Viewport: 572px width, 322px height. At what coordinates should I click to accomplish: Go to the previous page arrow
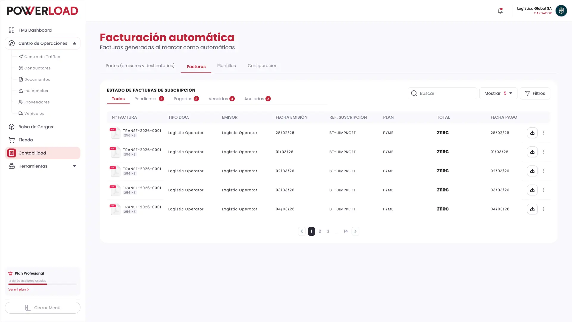[302, 231]
